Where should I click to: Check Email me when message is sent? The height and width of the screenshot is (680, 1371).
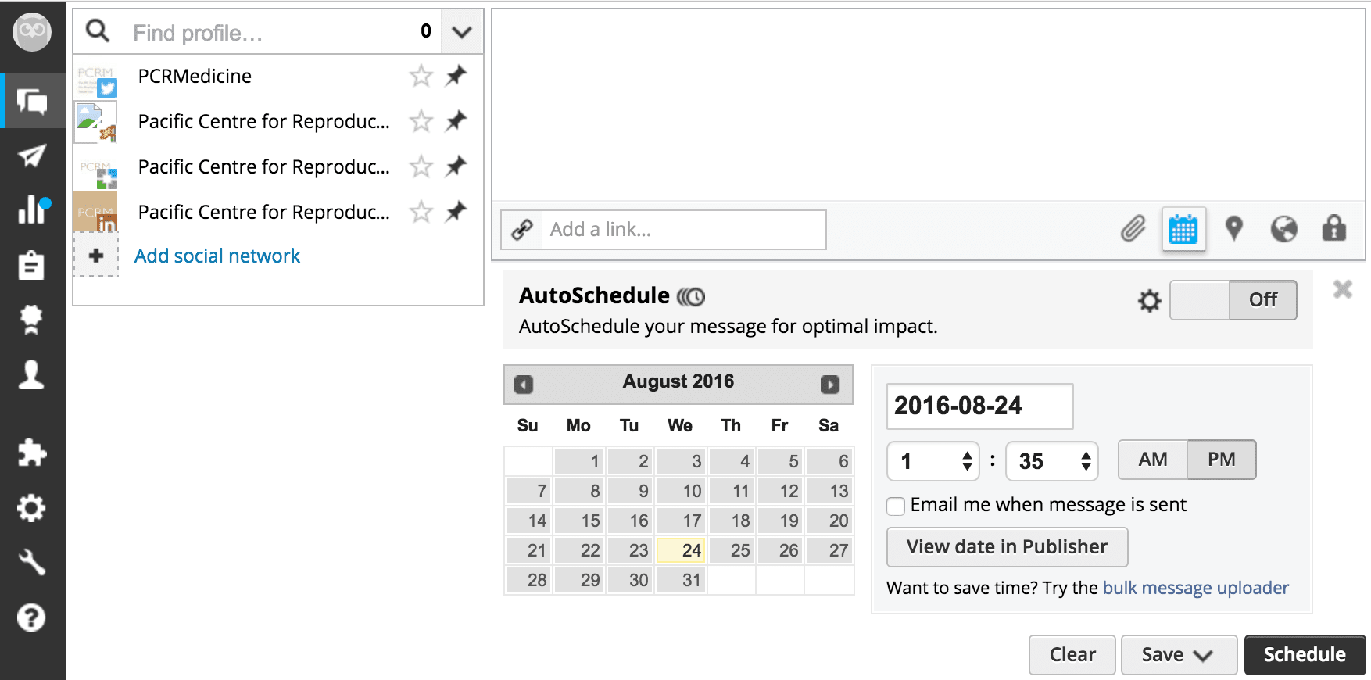[896, 506]
